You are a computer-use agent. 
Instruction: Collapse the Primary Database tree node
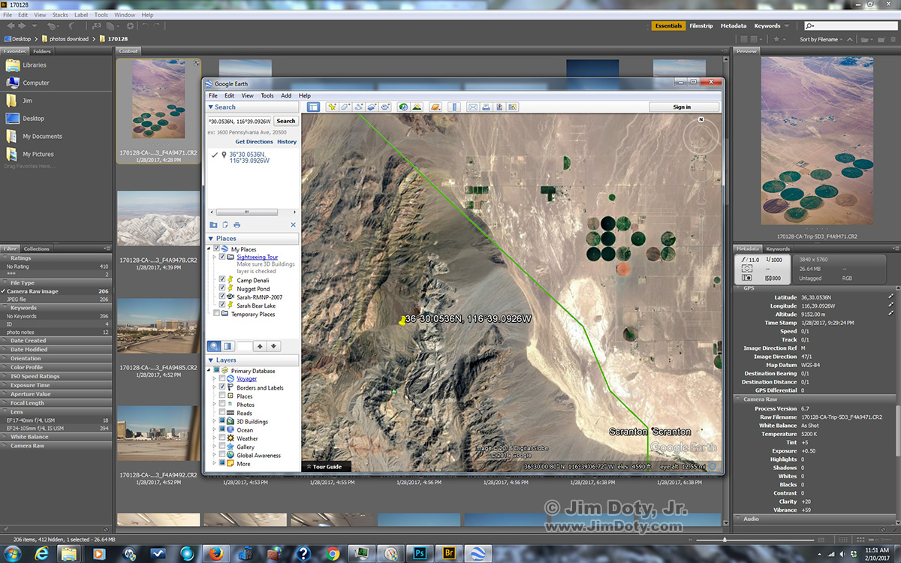(209, 371)
